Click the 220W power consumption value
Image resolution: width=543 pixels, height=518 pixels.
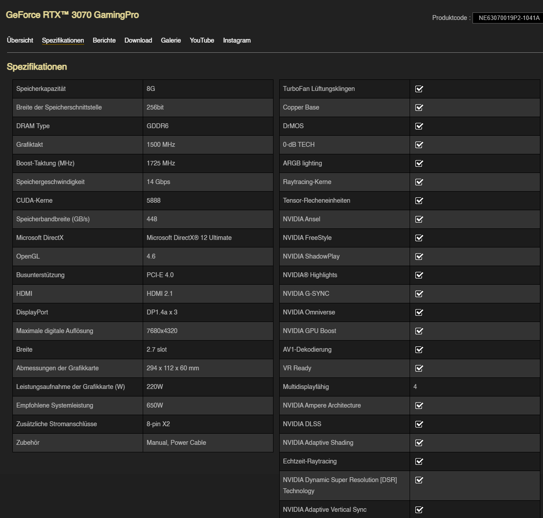point(155,387)
